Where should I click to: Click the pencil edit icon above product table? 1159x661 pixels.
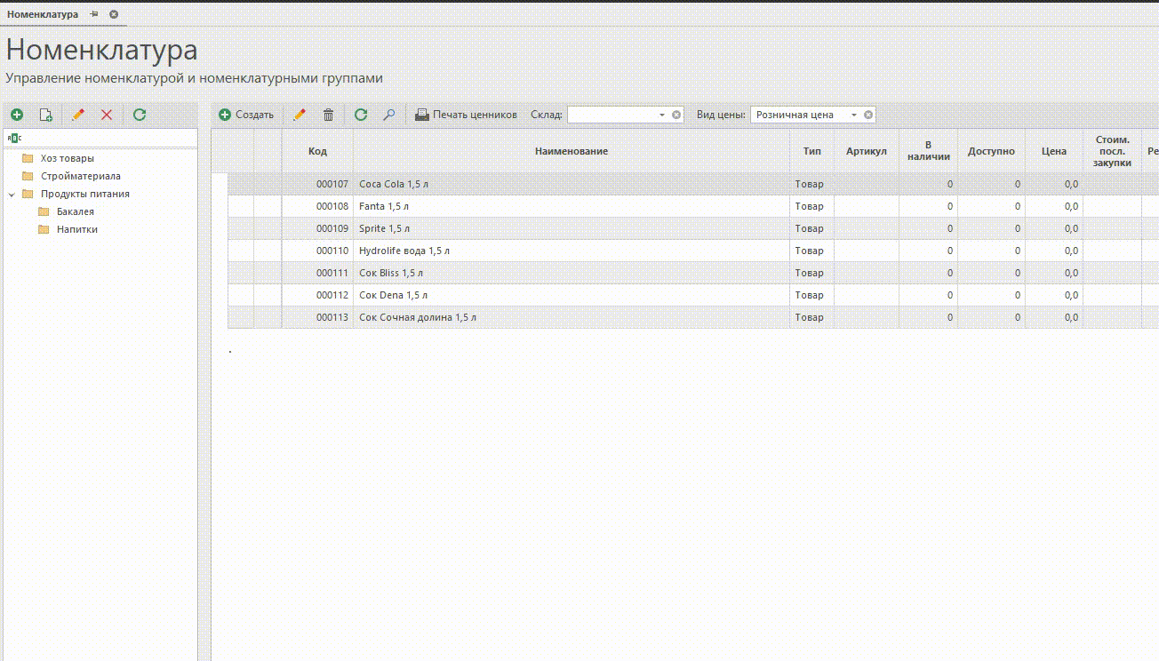[x=300, y=115]
